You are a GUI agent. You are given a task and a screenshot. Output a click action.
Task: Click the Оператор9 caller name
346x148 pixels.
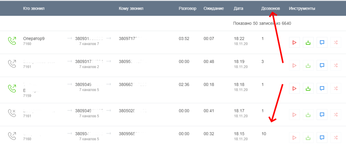point(34,38)
